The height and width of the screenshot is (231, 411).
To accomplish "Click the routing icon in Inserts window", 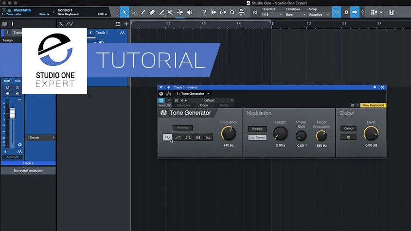I will 169,93.
